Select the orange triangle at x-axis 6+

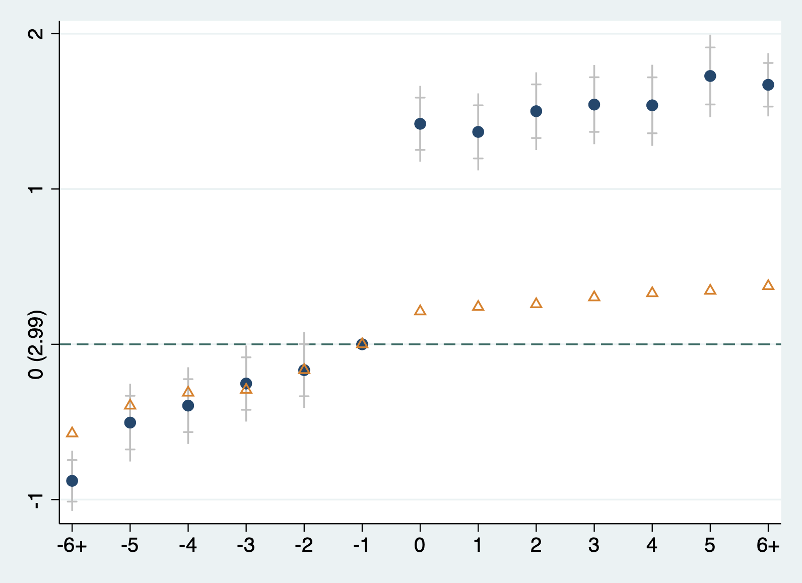click(768, 285)
